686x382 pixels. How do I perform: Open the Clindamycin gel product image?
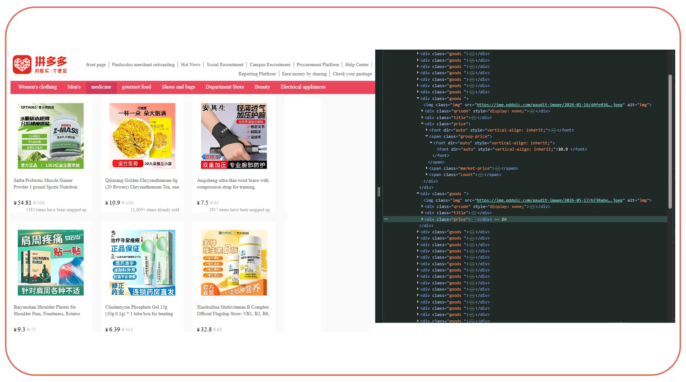142,262
